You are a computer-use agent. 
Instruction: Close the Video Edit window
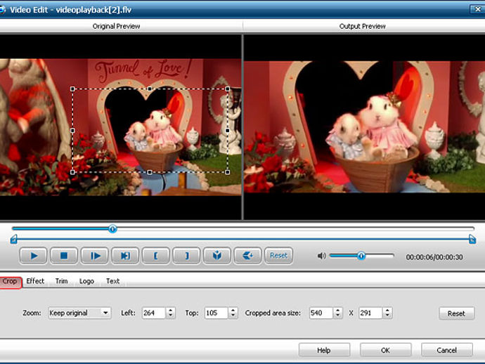(477, 9)
